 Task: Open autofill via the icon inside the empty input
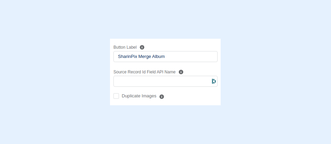pyautogui.click(x=214, y=81)
